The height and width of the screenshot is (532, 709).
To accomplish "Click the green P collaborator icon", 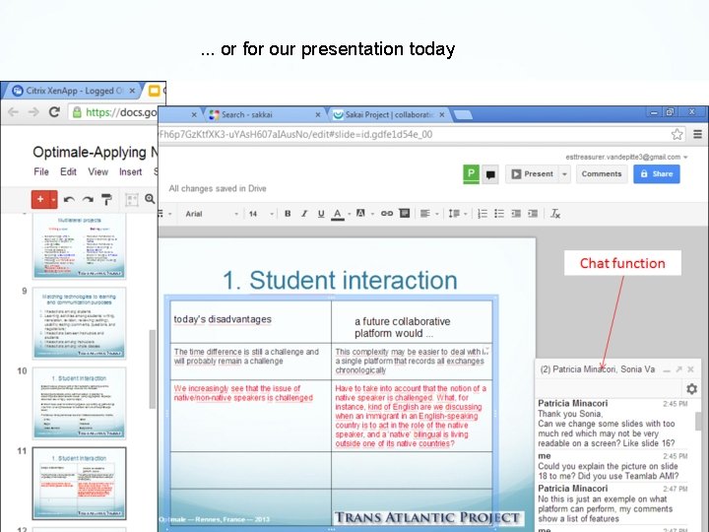I will click(x=471, y=173).
